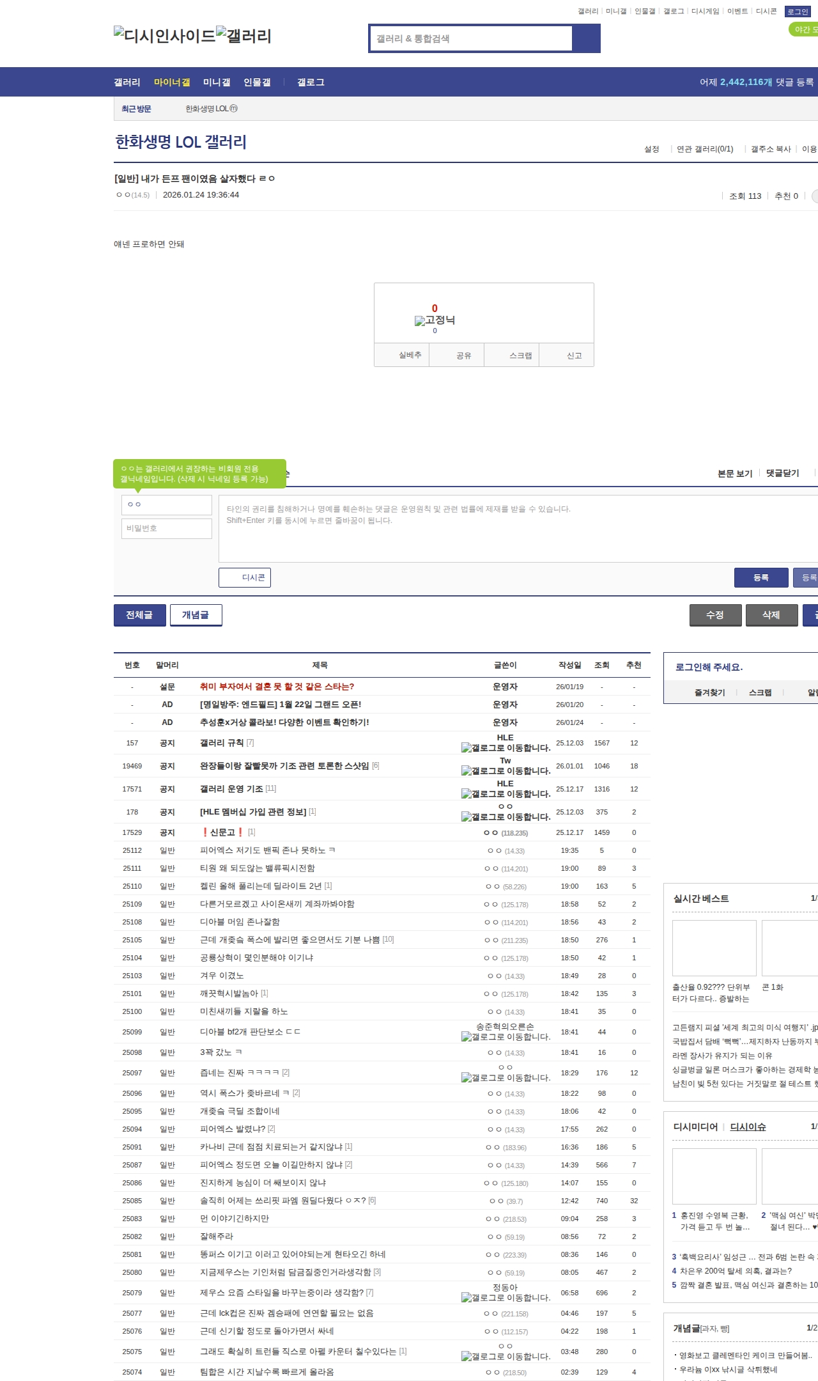Click 갤로그 icon beside writer 정동아
Screen dimensions: 818x1381
click(x=505, y=1298)
